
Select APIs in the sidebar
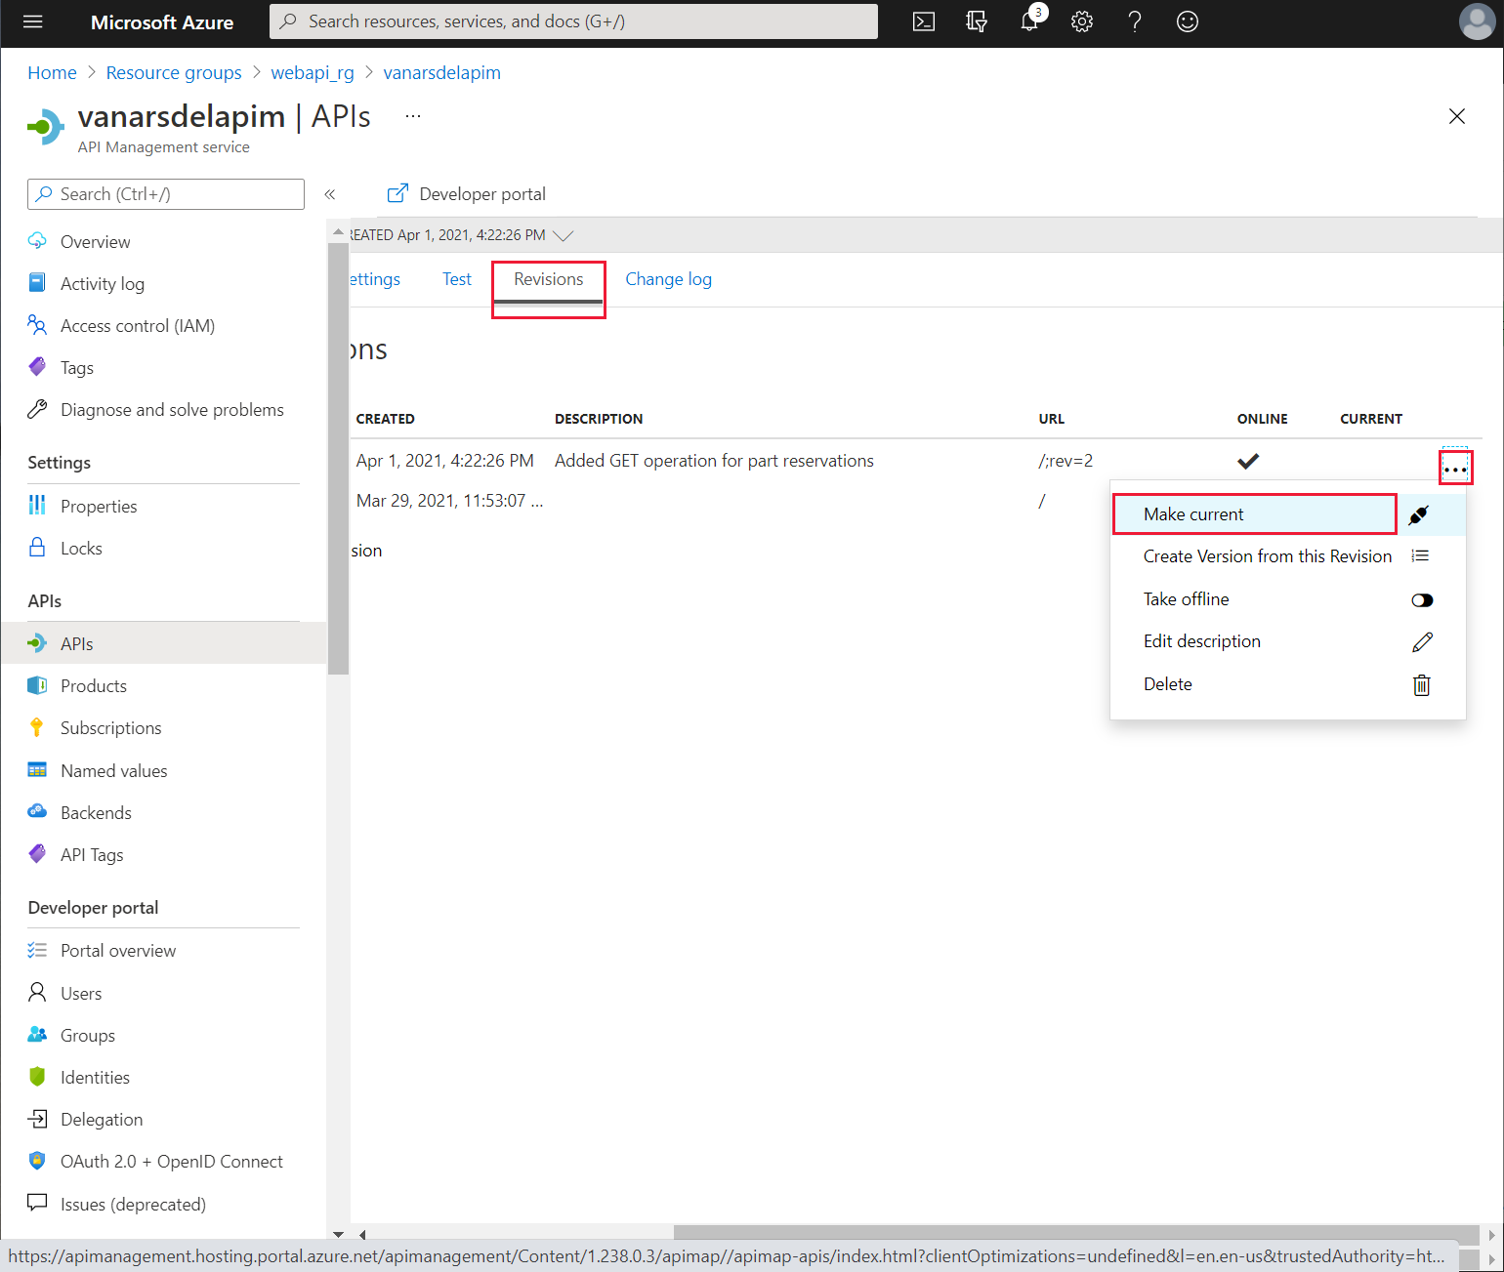tap(163, 643)
